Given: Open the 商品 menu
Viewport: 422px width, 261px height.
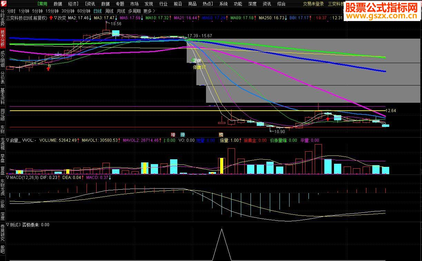Looking at the screenshot, I should tap(192, 4).
